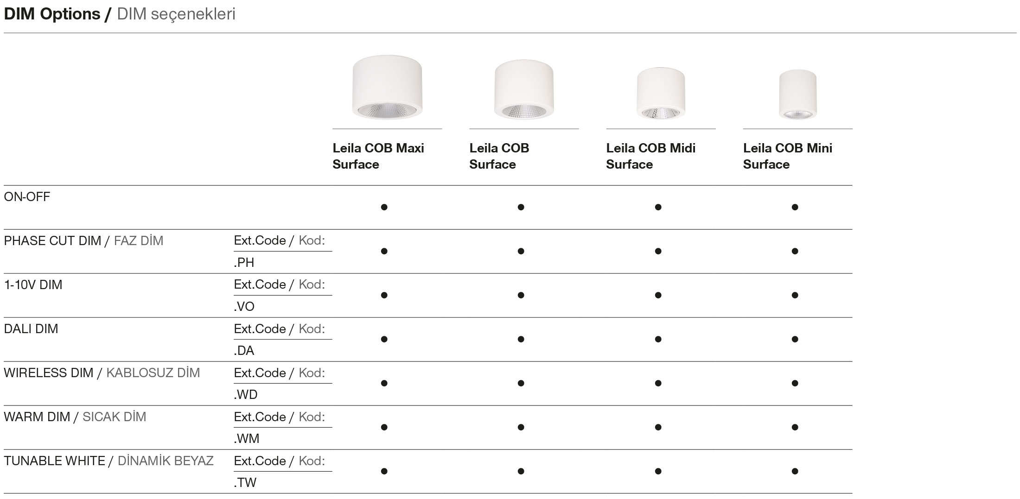Click the Leila COB Maxi Surface product image
The height and width of the screenshot is (499, 1020).
pyautogui.click(x=387, y=87)
